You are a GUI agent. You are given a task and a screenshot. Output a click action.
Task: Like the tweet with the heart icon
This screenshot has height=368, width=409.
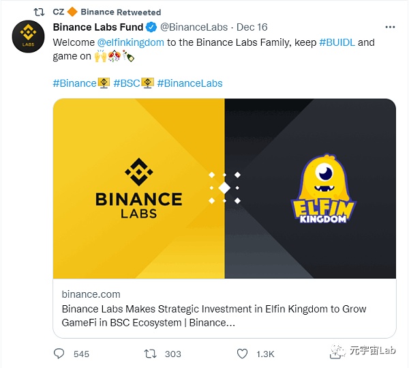pos(242,353)
